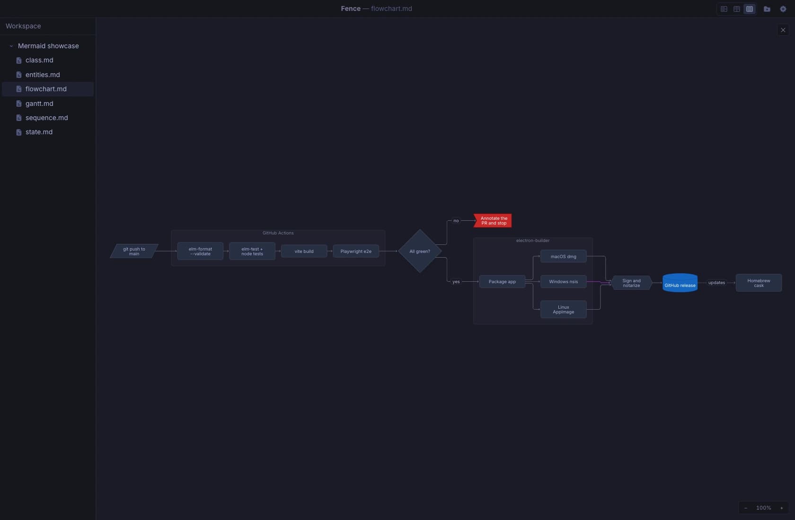Zoom out with the minus button

click(746, 508)
